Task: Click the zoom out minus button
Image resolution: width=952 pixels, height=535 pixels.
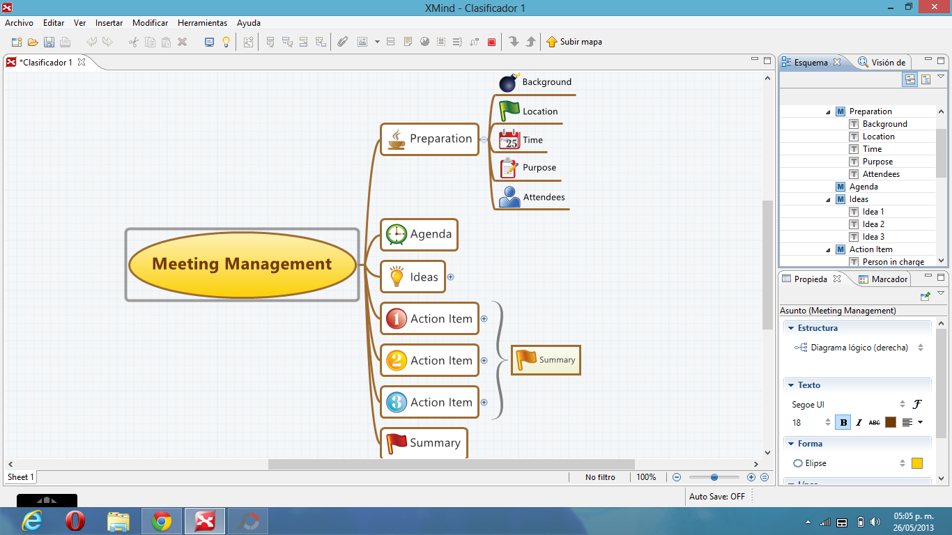Action: coord(676,477)
